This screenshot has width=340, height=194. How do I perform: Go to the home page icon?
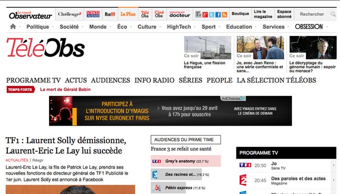coord(13,27)
